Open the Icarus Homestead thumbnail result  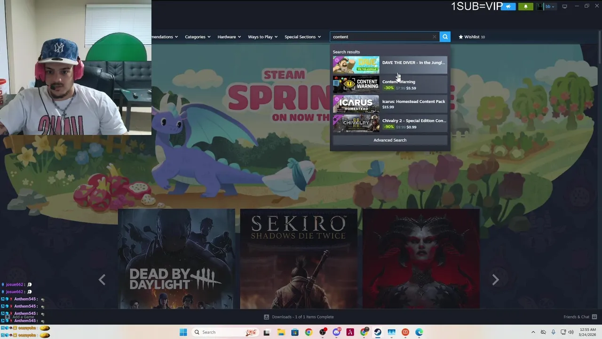pos(356,104)
